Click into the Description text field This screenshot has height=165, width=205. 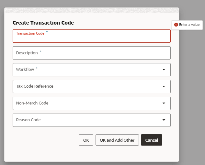92,53
